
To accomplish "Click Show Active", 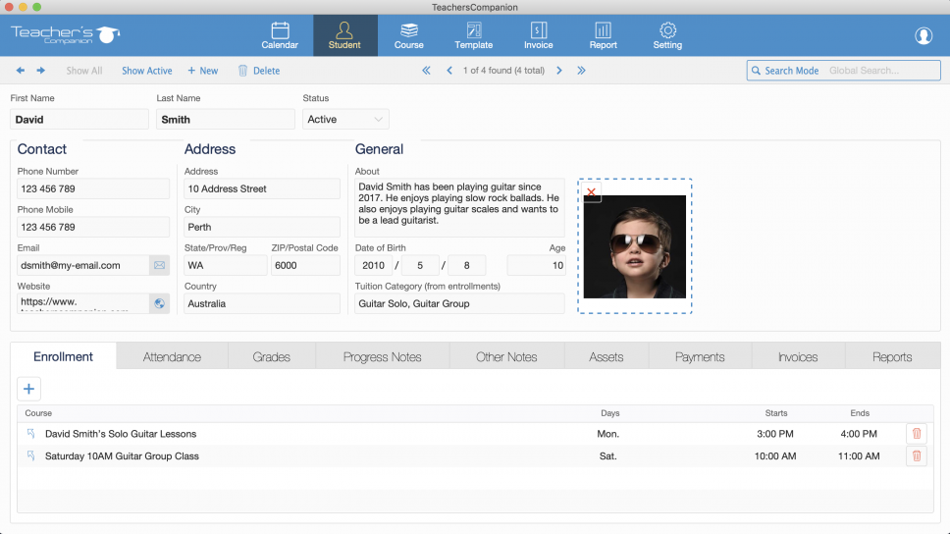I will pos(146,71).
